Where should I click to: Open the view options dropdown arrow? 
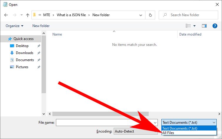point(195,26)
